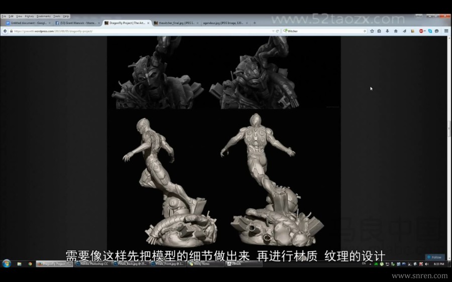452x282 pixels.
Task: Open the Firefox hamburger menu
Action: click(x=446, y=31)
